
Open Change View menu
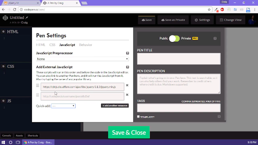(231, 20)
